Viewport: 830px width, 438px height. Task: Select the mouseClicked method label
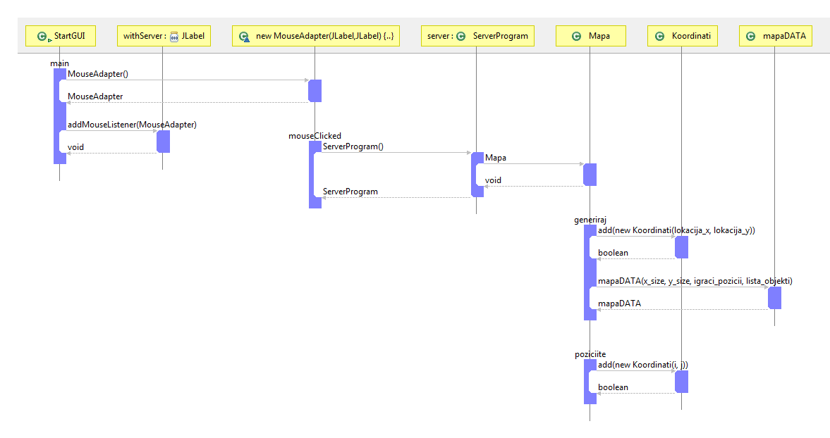tap(315, 136)
